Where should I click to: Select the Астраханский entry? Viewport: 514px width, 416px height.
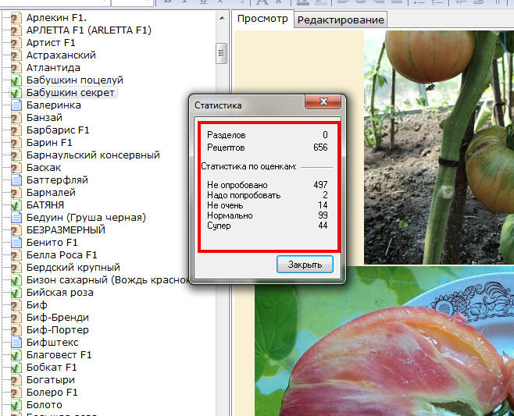click(61, 55)
